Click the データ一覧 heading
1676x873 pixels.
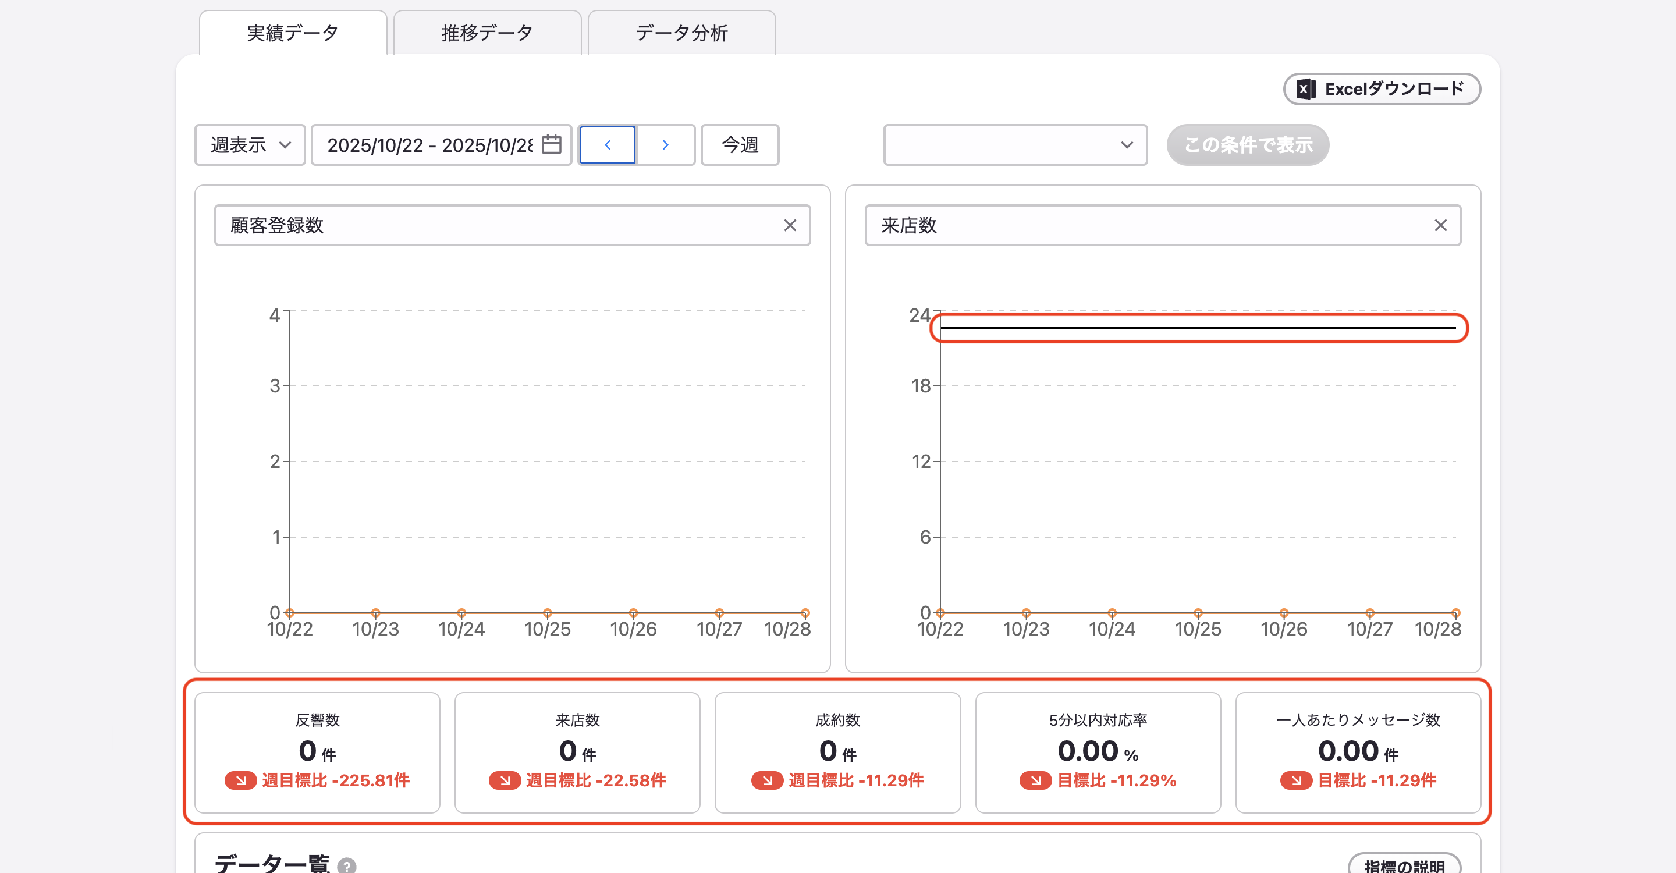272,864
